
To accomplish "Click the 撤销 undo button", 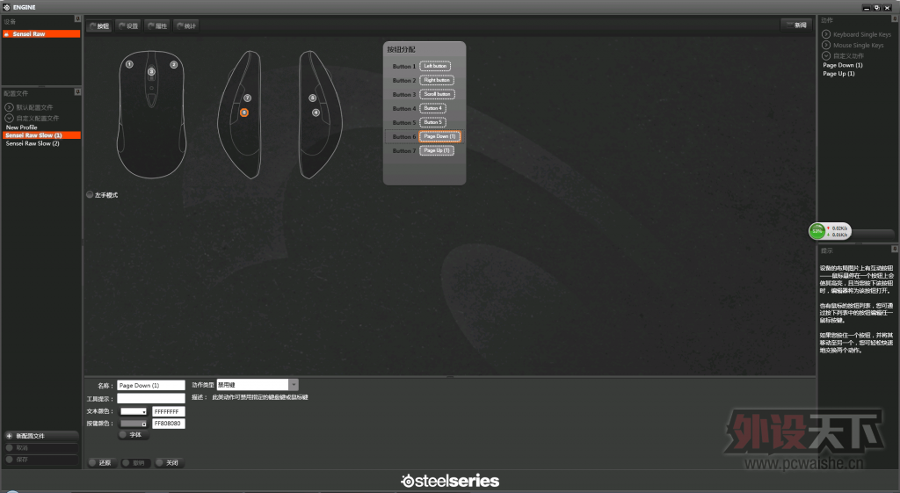I will click(x=134, y=462).
